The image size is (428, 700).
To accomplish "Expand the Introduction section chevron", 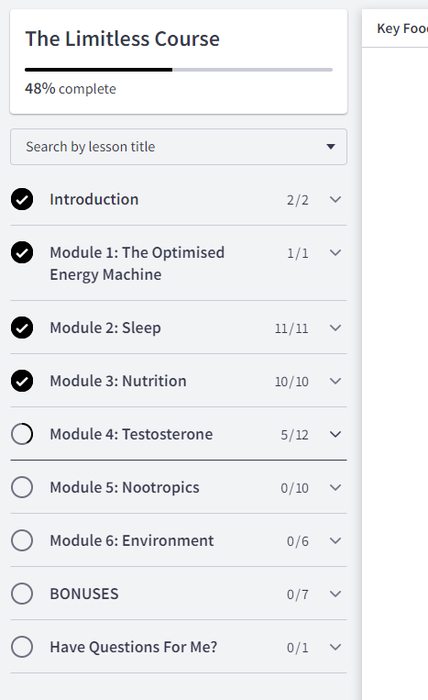I will [x=335, y=200].
